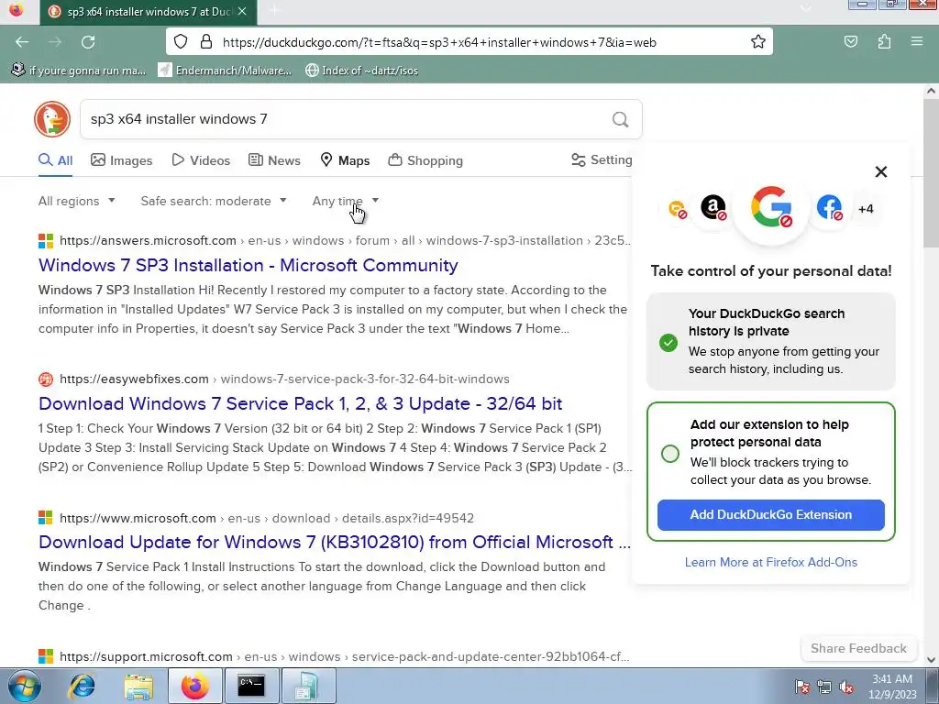Open the Endermanch/Malware bookmark

click(x=225, y=71)
